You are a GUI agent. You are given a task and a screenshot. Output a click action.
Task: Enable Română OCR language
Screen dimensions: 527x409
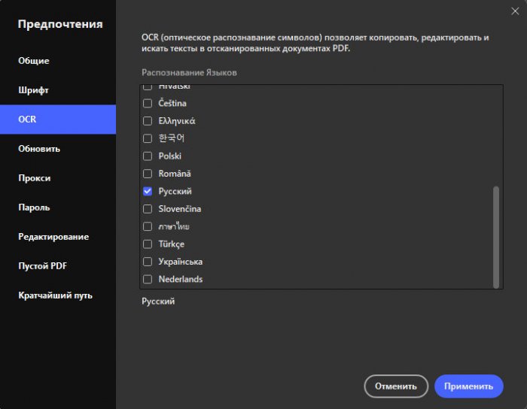point(148,174)
